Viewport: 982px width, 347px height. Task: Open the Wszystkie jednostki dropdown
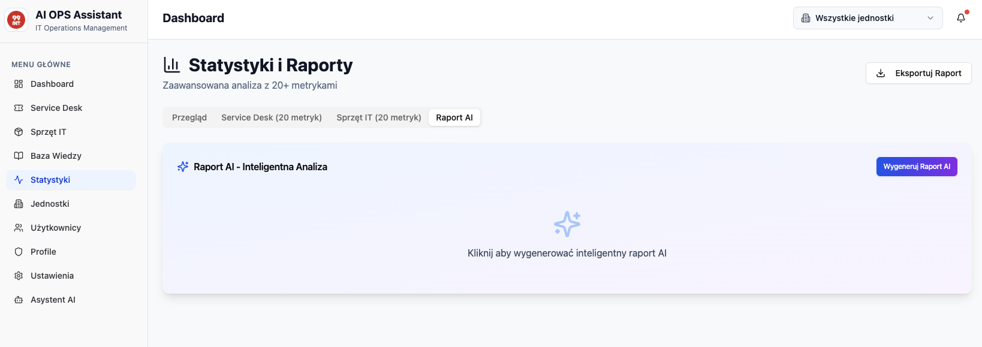[861, 18]
